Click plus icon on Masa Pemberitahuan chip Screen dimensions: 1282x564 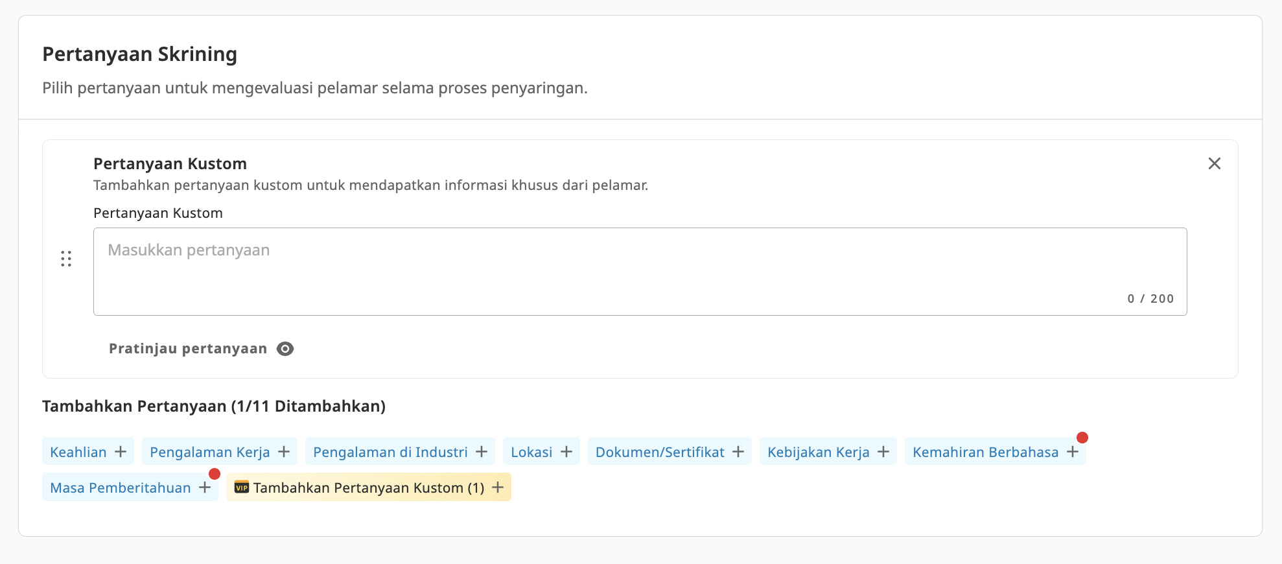[x=205, y=488]
